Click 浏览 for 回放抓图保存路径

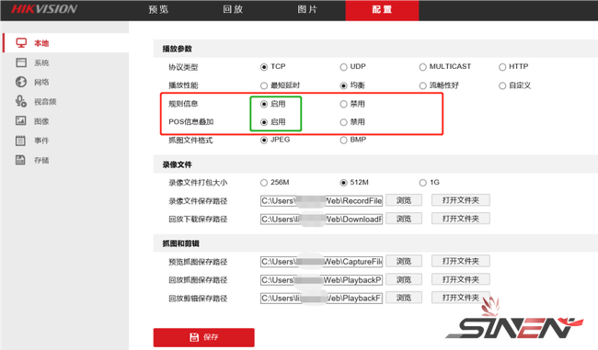[x=404, y=279]
